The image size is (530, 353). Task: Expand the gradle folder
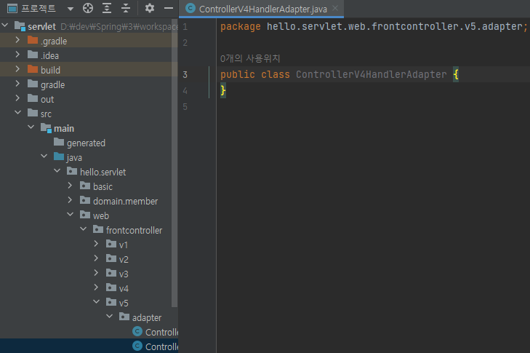(x=17, y=84)
